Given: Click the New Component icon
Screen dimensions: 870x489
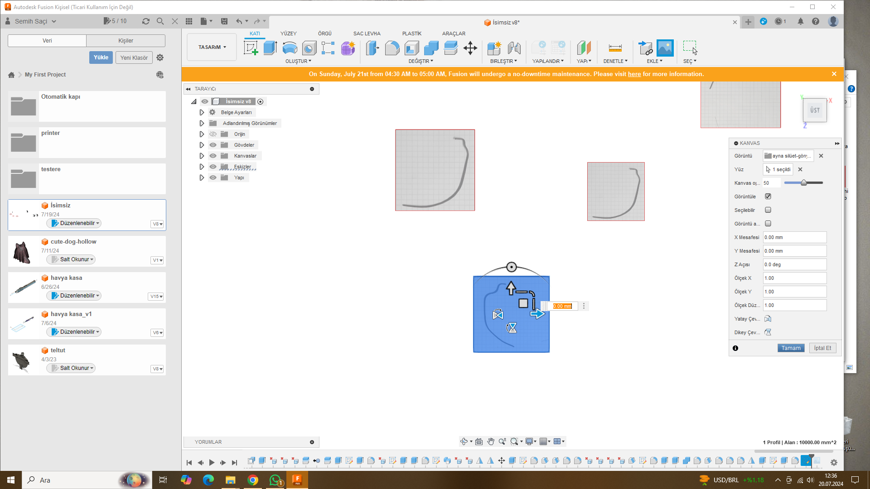Looking at the screenshot, I should (494, 48).
